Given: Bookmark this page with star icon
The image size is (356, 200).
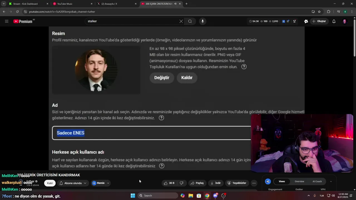Looking at the screenshot, I should 319,12.
